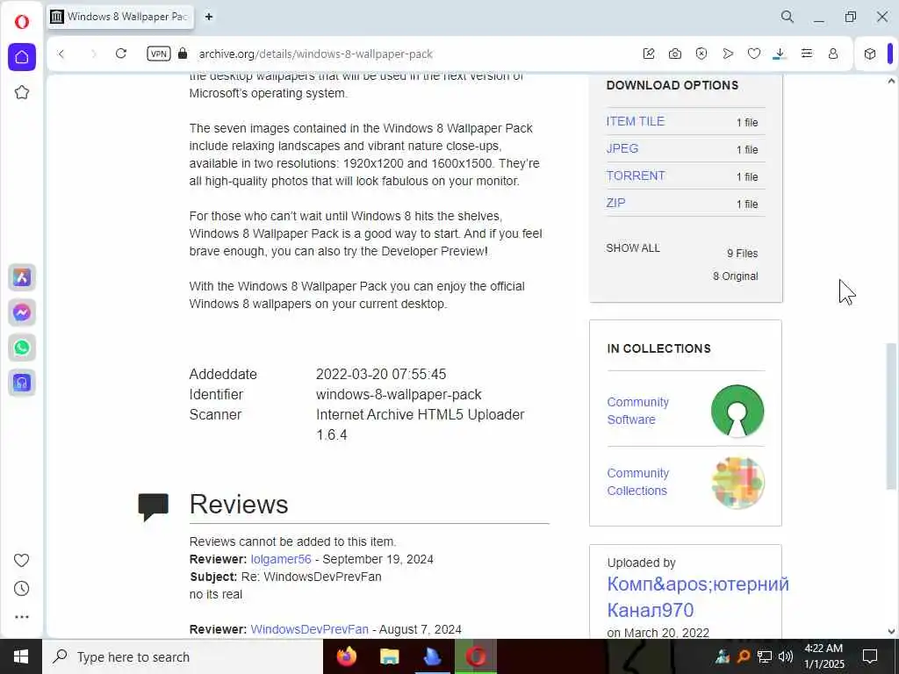Open extensions cube icon
This screenshot has width=899, height=674.
(870, 54)
